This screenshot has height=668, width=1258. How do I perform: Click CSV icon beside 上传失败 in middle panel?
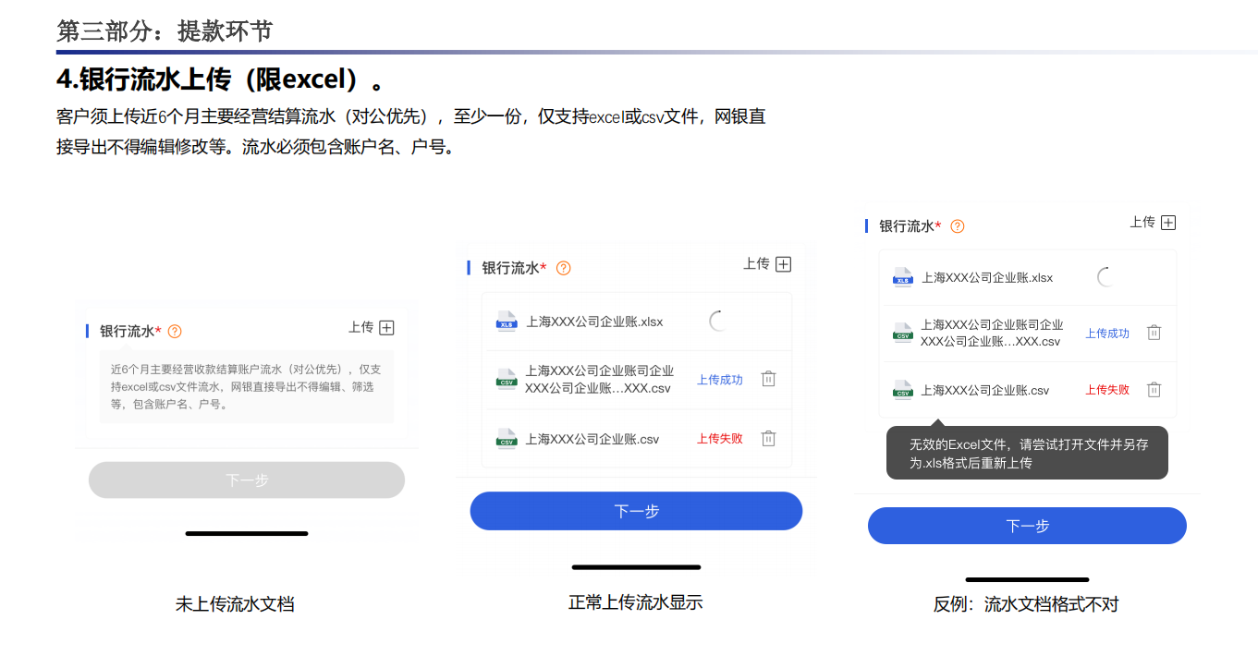(507, 438)
